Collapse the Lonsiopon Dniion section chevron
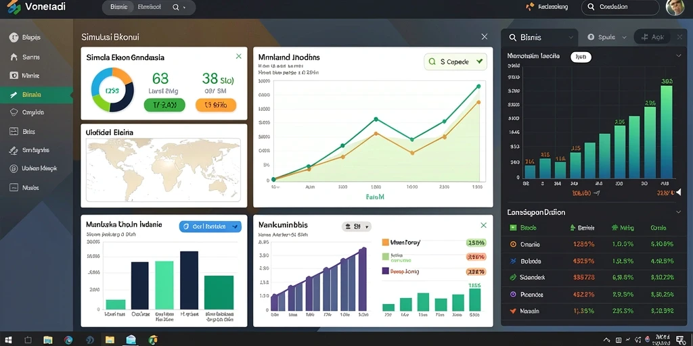693x346 pixels. 678,212
